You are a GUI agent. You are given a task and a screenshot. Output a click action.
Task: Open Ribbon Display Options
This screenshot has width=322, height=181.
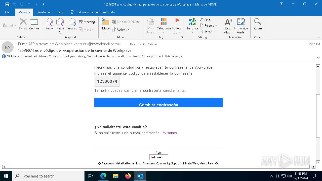pyautogui.click(x=281, y=4)
